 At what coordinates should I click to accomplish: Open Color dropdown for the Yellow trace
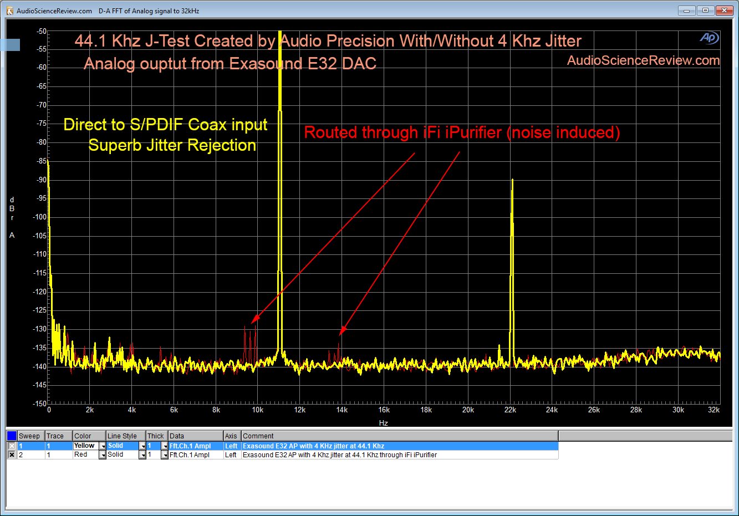point(103,446)
